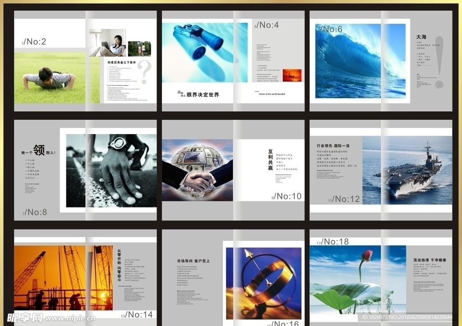
Task: Select the "/No:4" page label
Action: coord(268,25)
